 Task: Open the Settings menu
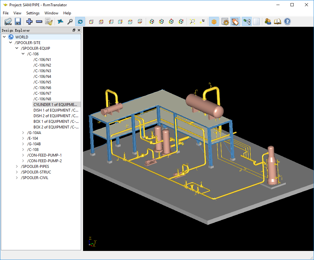pos(33,13)
